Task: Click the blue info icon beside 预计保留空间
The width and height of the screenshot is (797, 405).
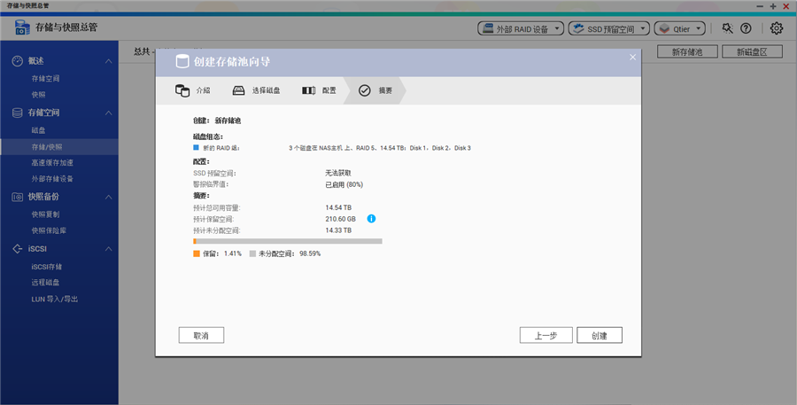Action: [372, 218]
